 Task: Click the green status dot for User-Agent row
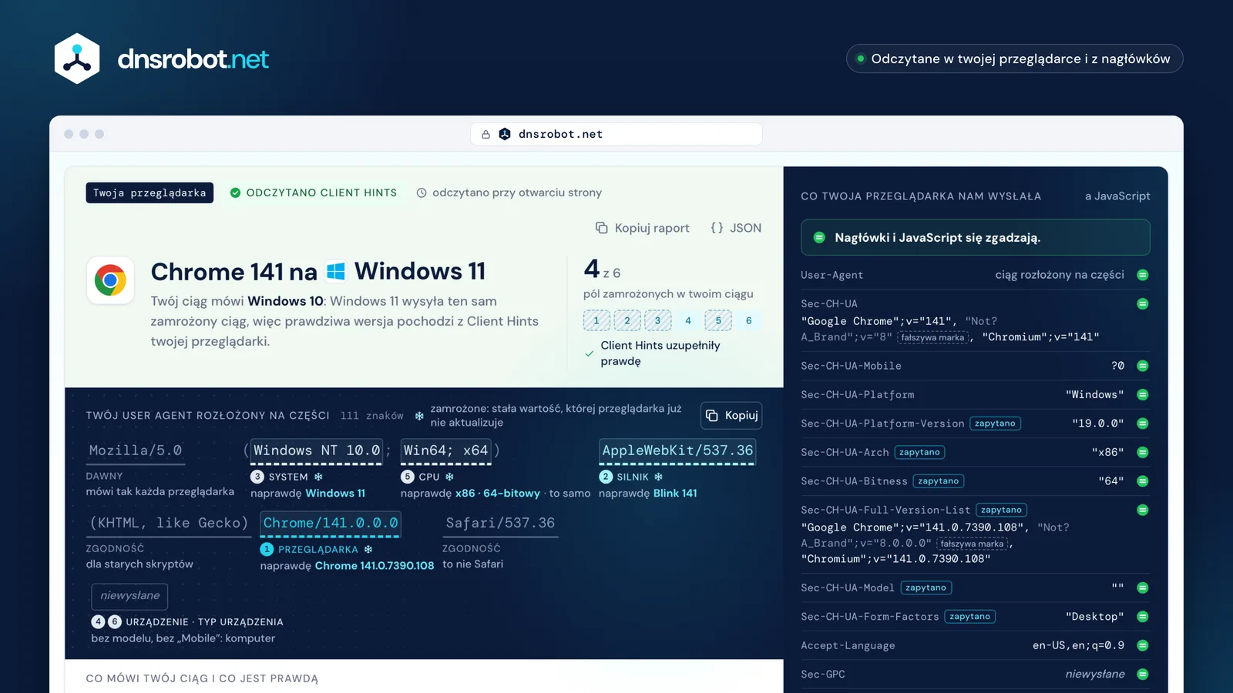tap(1143, 275)
